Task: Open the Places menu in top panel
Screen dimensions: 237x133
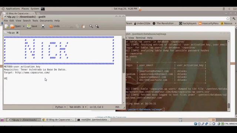Action: [25, 9]
